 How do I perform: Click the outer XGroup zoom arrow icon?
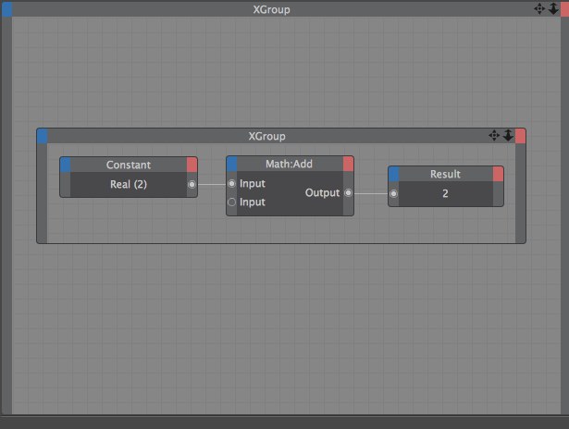[x=553, y=8]
